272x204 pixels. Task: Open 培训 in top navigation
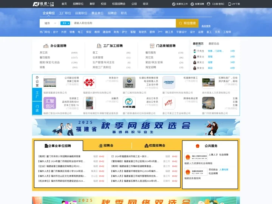click(145, 4)
